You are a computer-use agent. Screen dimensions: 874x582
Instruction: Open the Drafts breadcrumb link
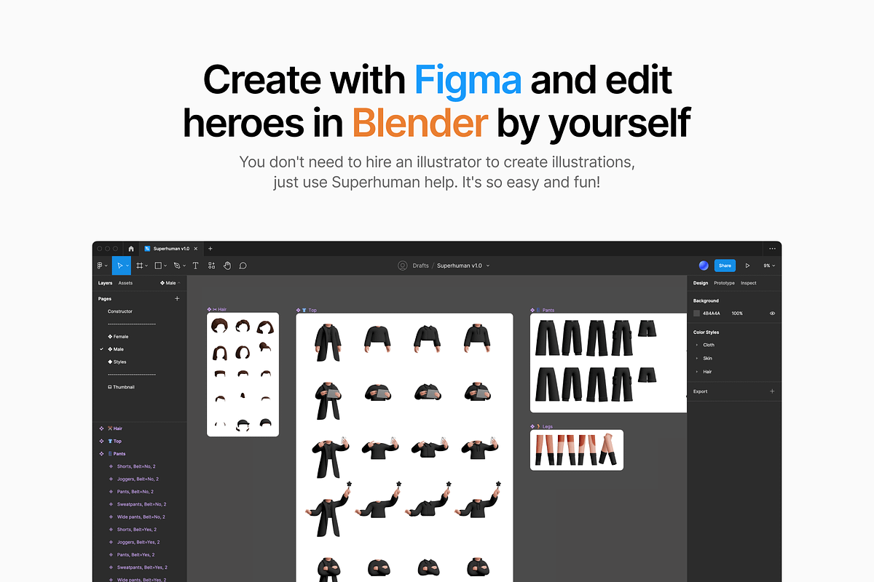[421, 266]
